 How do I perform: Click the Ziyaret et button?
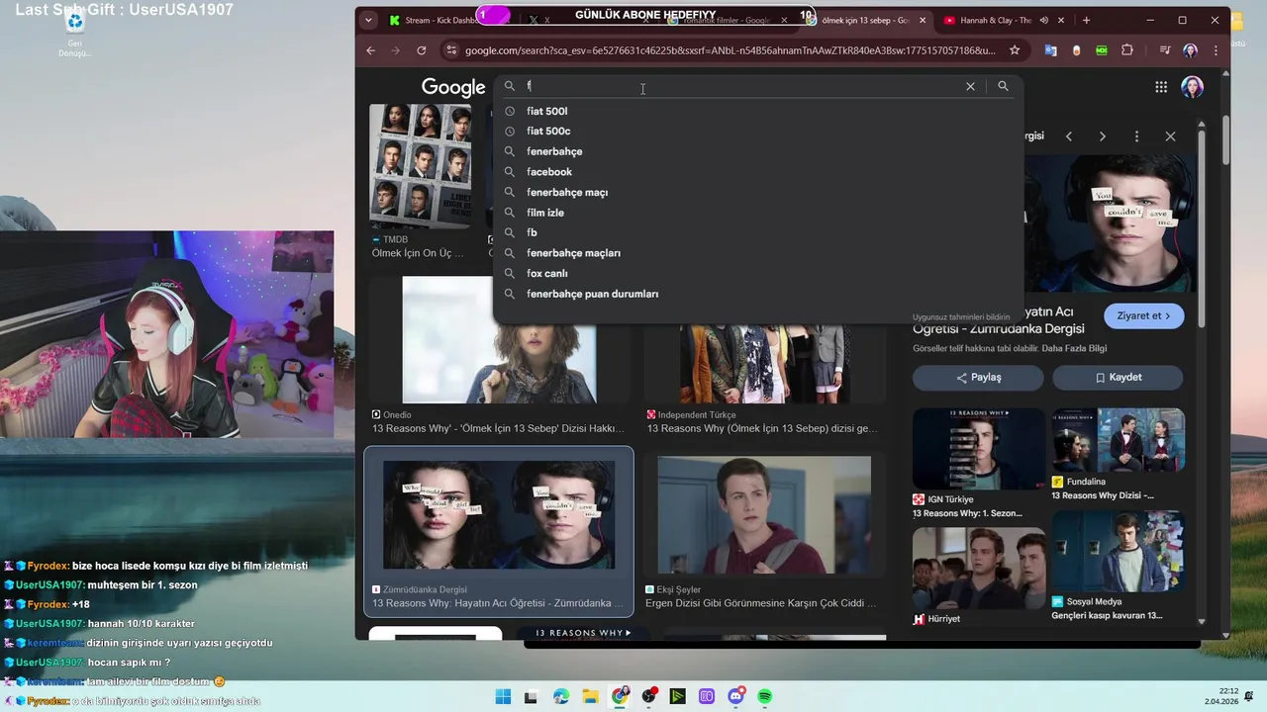(1143, 315)
